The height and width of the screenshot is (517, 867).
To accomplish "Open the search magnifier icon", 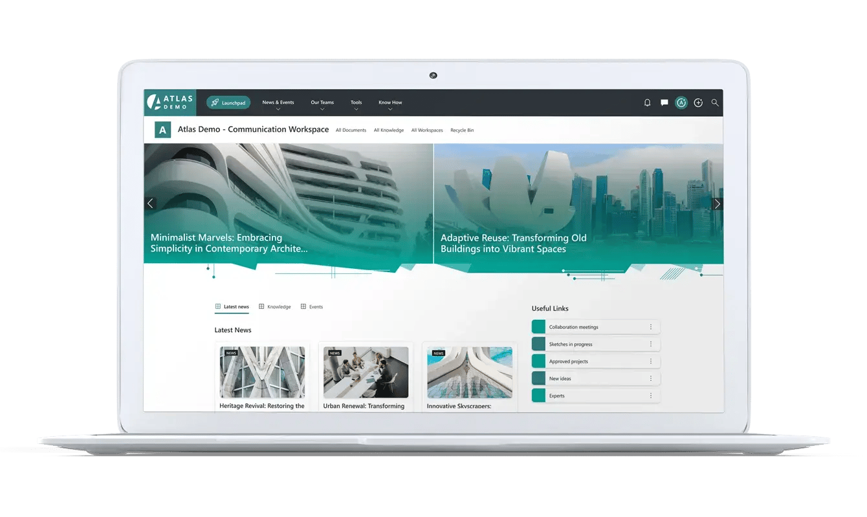I will [x=715, y=103].
